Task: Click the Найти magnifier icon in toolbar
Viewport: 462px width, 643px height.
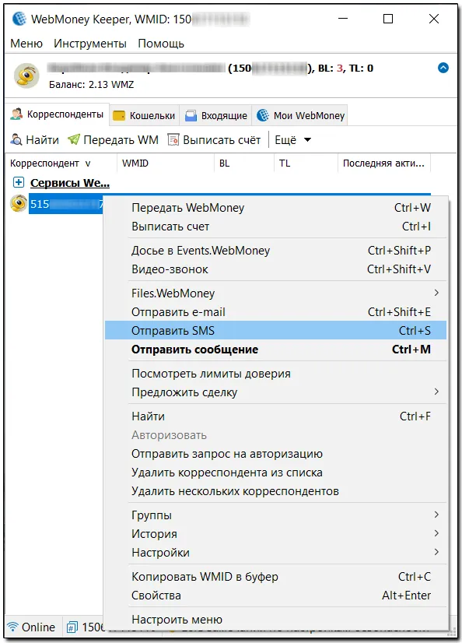Action: click(16, 140)
